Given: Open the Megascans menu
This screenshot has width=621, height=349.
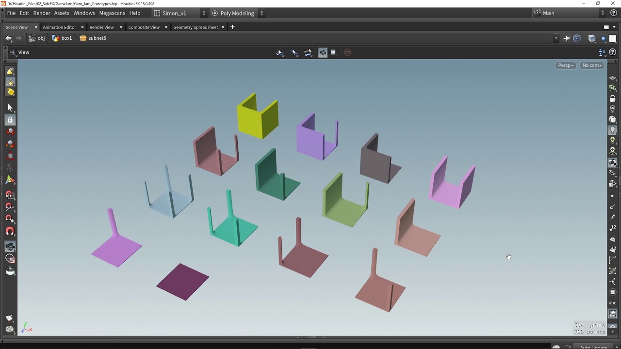Looking at the screenshot, I should tap(112, 13).
